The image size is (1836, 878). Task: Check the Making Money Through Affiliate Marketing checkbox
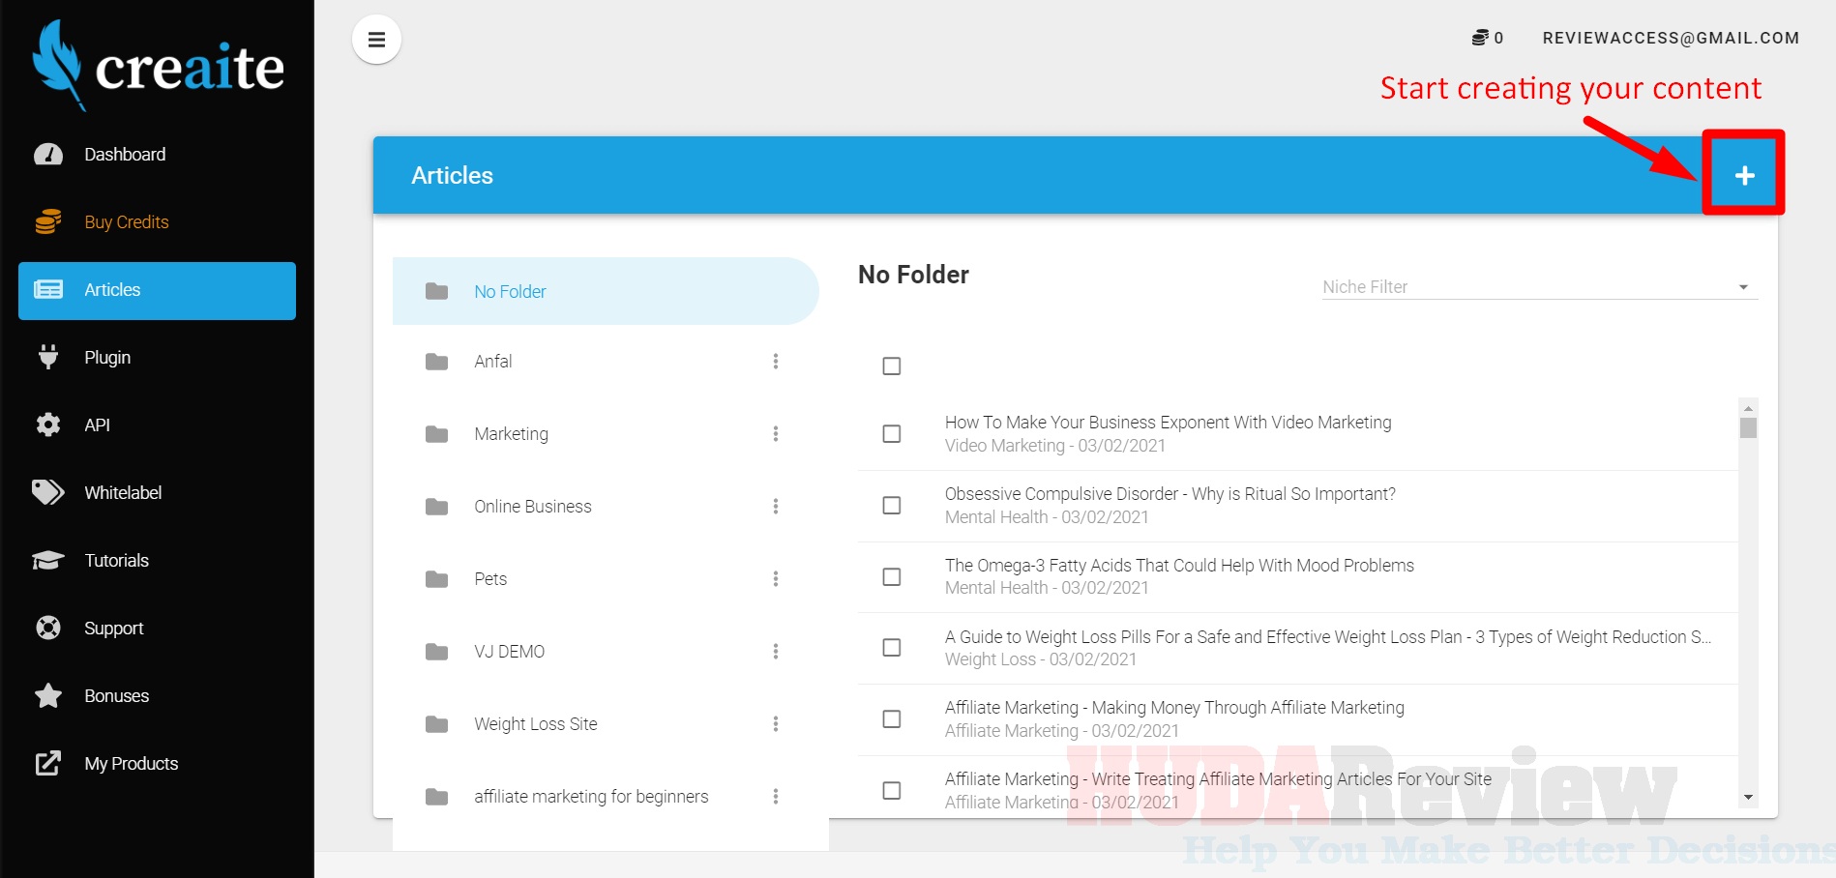892,719
